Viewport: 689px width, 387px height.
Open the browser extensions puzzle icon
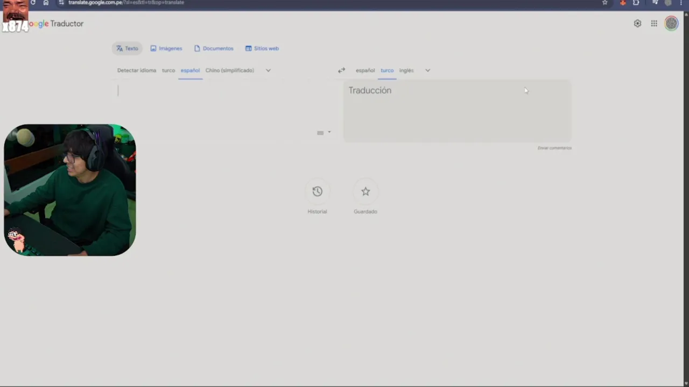tap(636, 3)
